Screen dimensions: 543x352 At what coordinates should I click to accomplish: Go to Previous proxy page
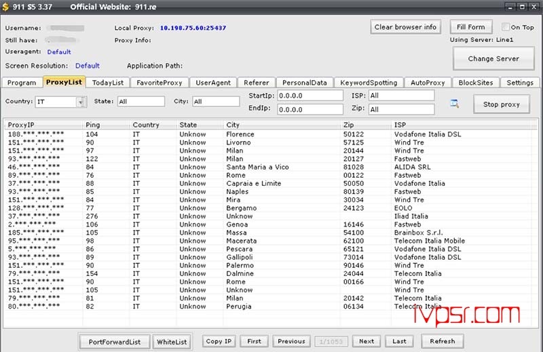click(291, 341)
